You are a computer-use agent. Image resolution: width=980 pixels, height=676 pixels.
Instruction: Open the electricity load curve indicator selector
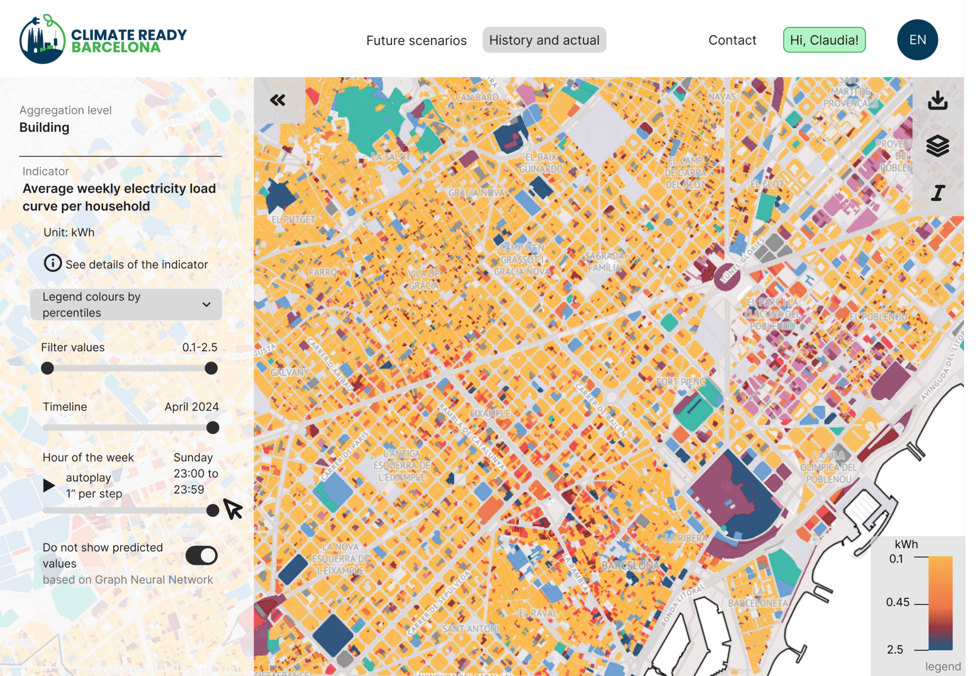(119, 197)
